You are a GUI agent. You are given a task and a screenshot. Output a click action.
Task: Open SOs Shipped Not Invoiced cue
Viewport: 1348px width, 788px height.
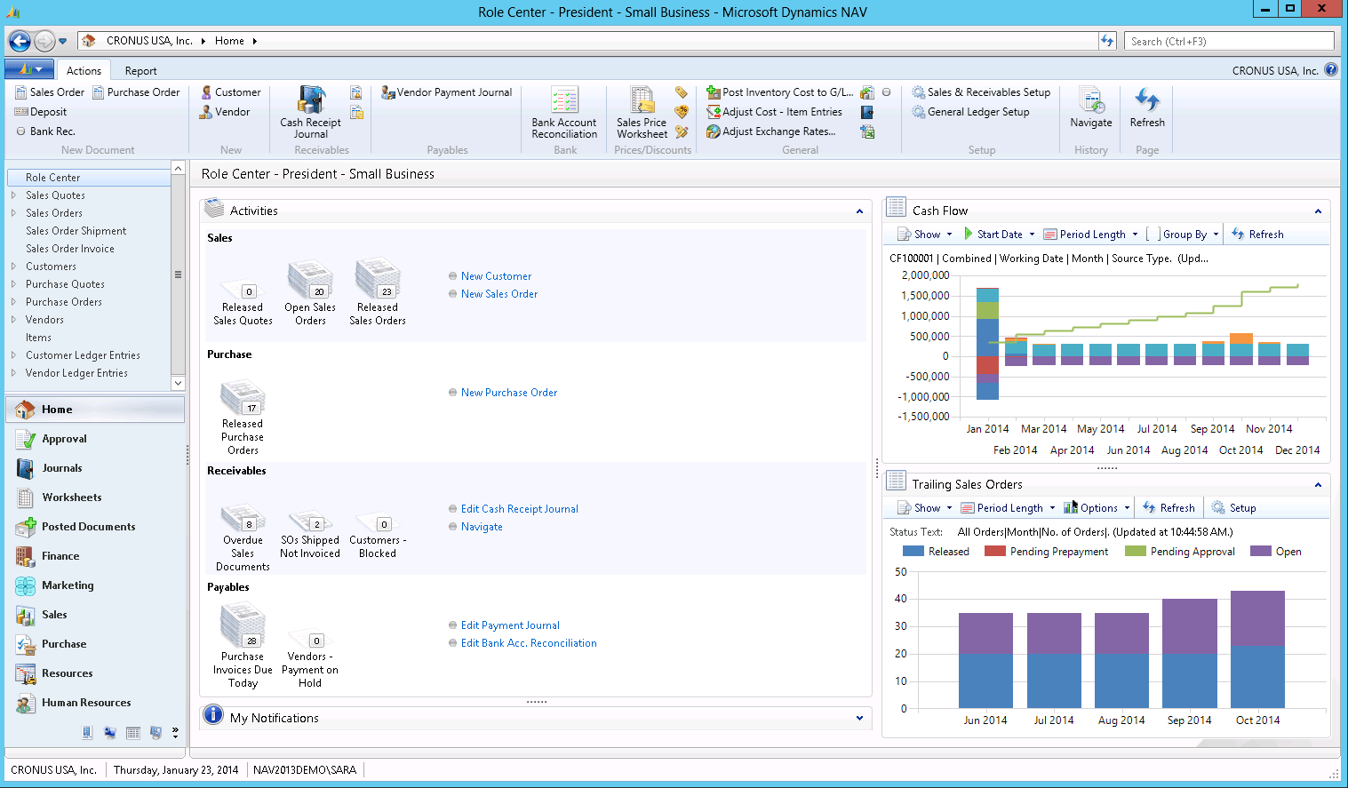pos(310,535)
